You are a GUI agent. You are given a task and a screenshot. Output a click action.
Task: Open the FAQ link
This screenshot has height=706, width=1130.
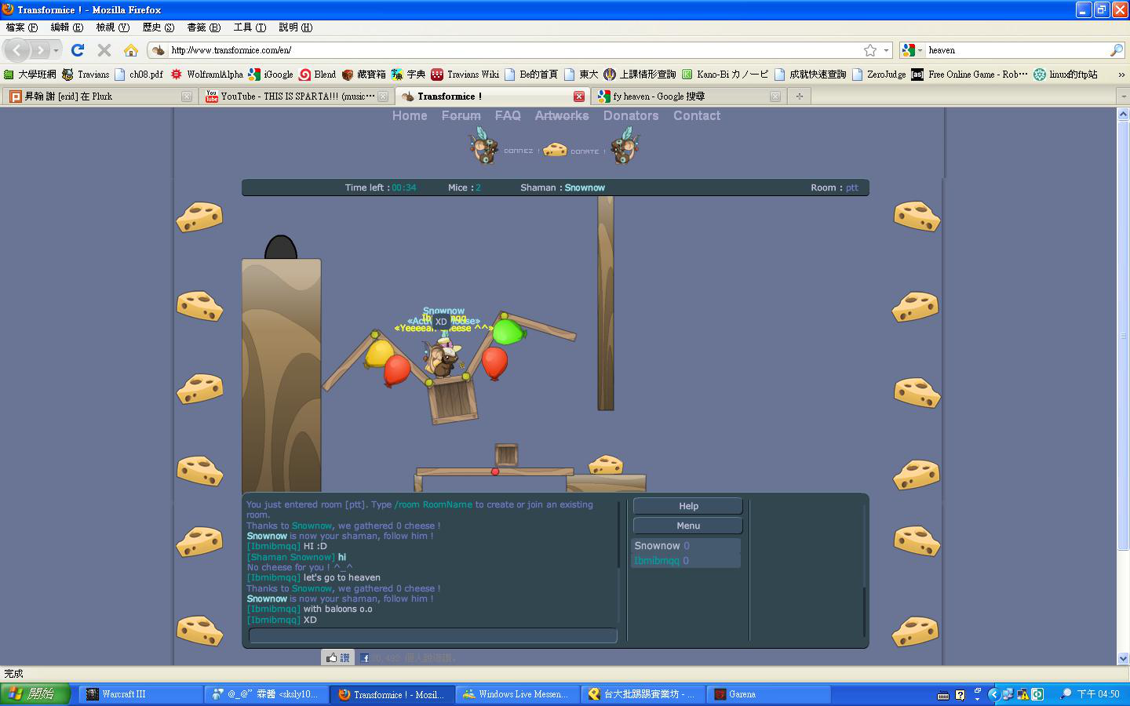[x=508, y=115]
